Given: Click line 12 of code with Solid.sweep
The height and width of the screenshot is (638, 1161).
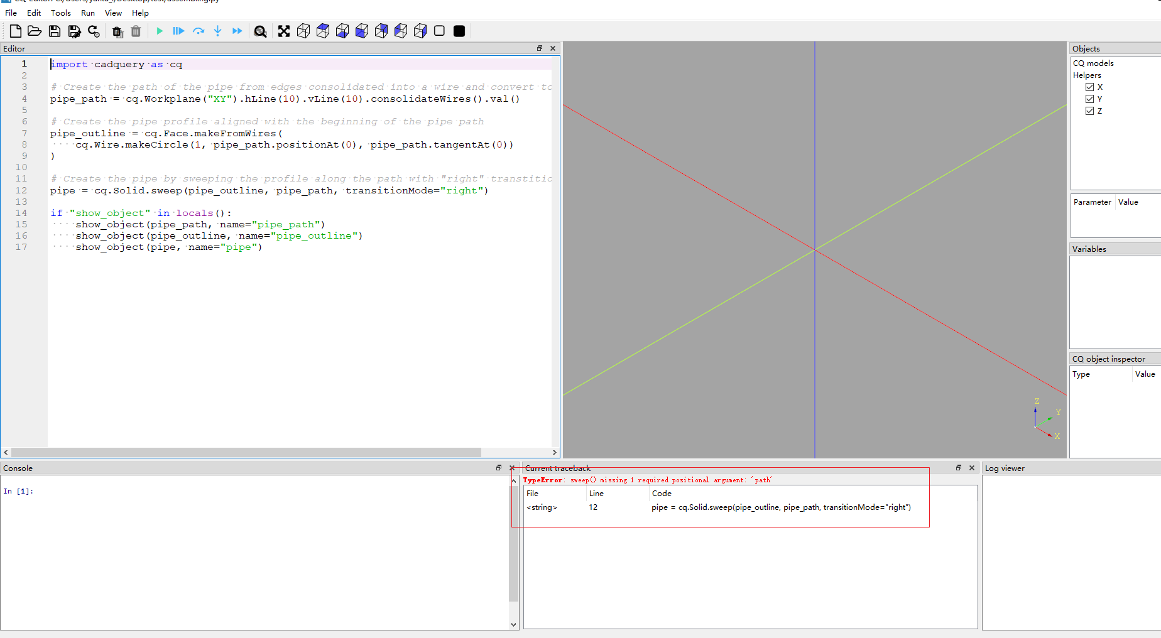Looking at the screenshot, I should 269,190.
